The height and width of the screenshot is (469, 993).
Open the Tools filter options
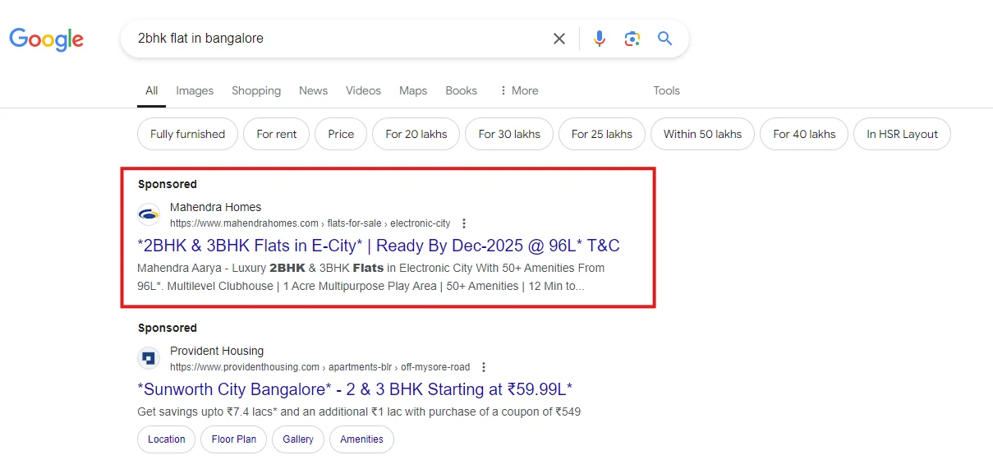pos(666,90)
